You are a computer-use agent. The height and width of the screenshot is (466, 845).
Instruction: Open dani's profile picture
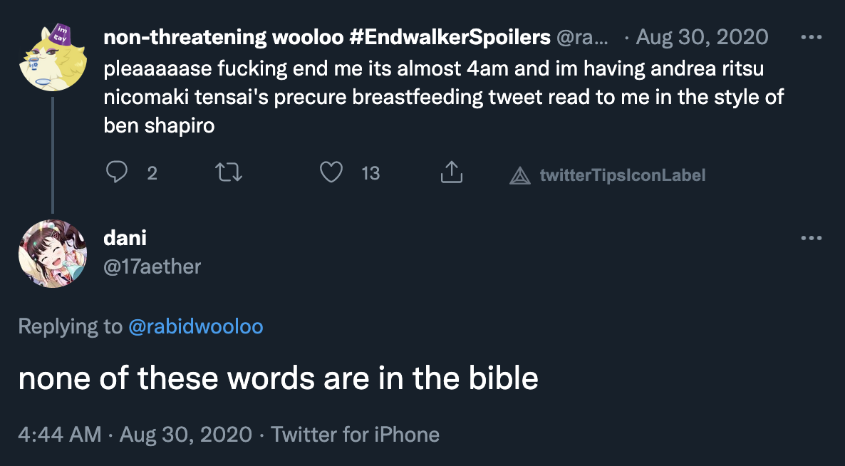coord(53,254)
